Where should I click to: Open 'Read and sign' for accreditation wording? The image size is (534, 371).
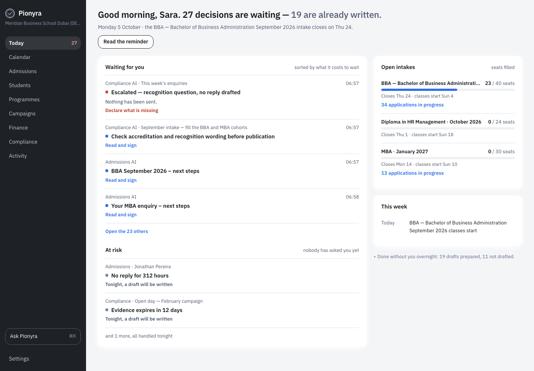pyautogui.click(x=121, y=145)
